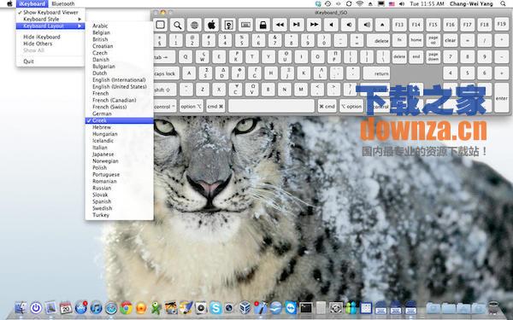Open iTunes from the Dock
513x320 pixels.
point(96,307)
